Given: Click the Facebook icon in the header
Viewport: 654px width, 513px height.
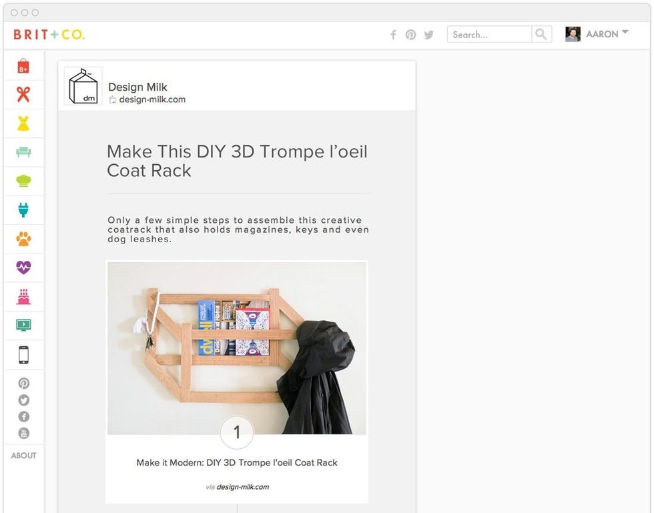Looking at the screenshot, I should point(393,35).
